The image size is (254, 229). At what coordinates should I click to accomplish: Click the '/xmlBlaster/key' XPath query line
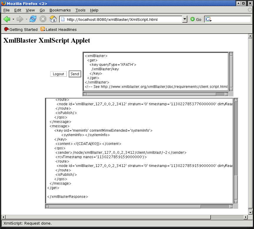coord(105,69)
